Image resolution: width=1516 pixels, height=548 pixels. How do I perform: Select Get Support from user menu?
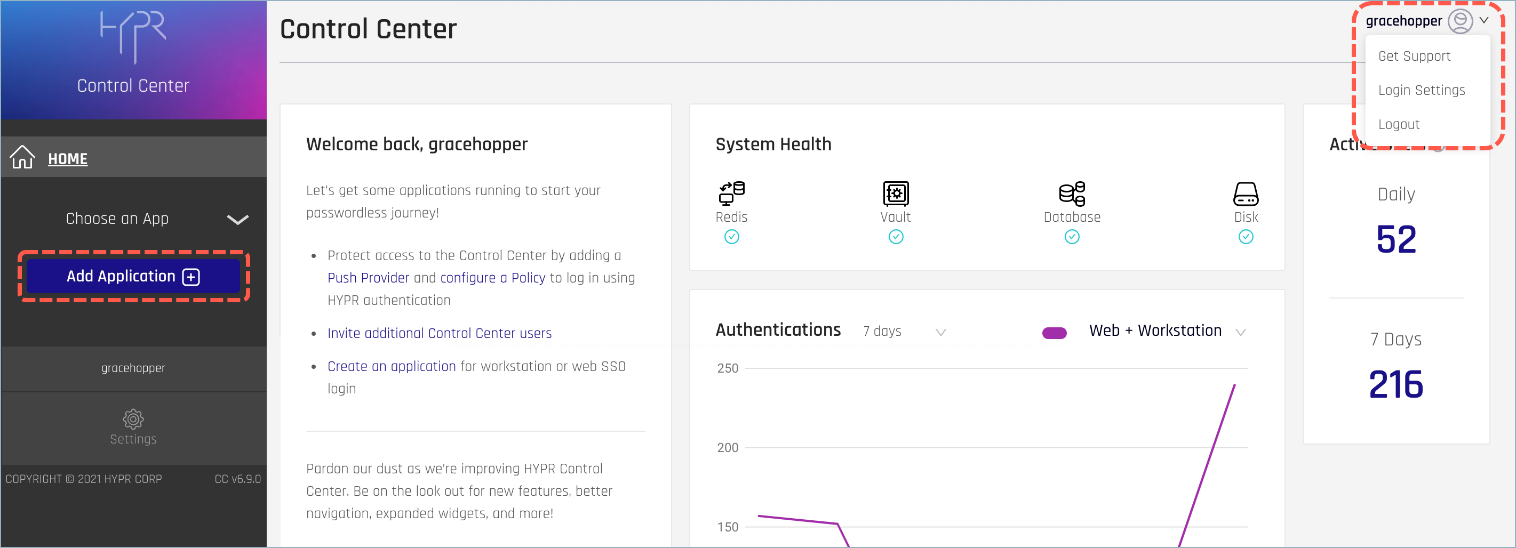point(1414,57)
